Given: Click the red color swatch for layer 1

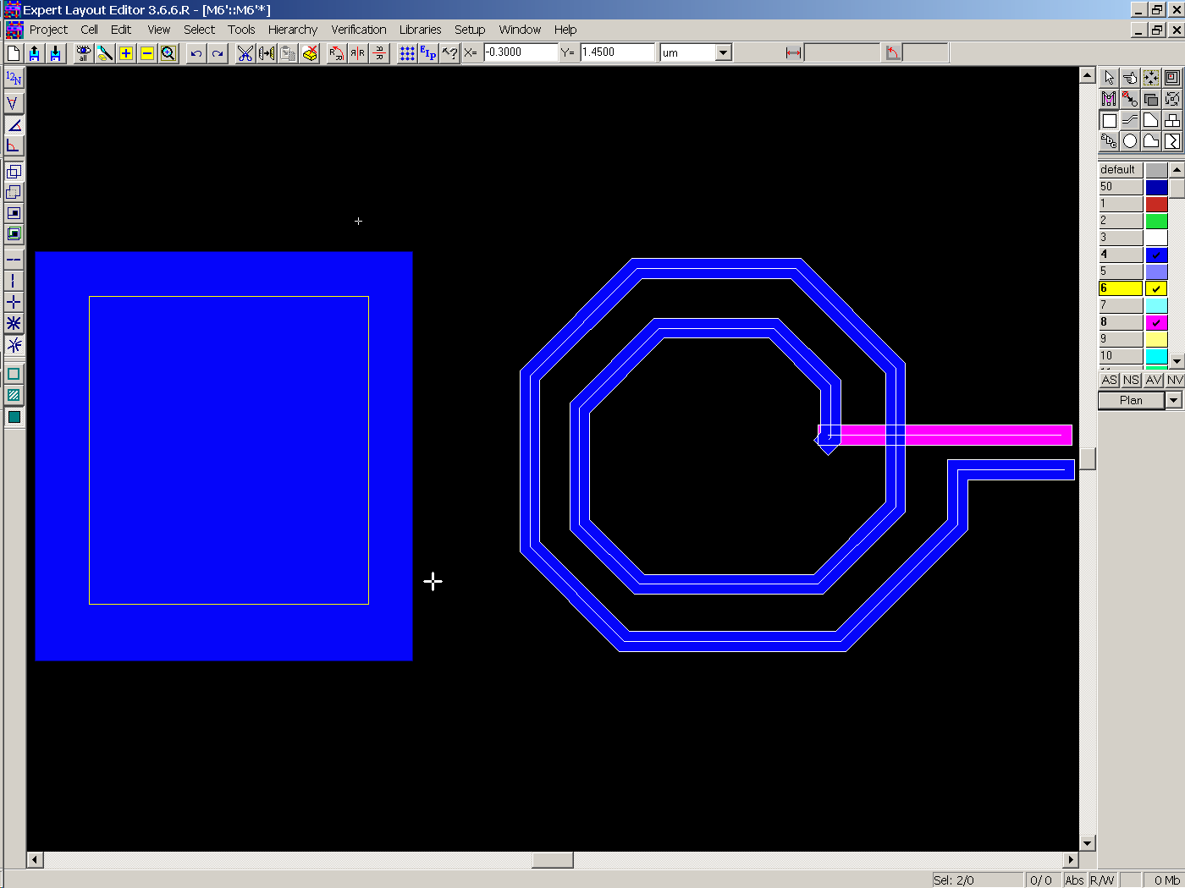Looking at the screenshot, I should (1156, 204).
